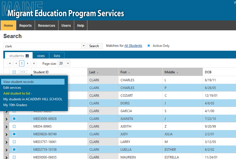Open the search box history dropdown arrow
This screenshot has width=236, height=159.
coord(83,46)
